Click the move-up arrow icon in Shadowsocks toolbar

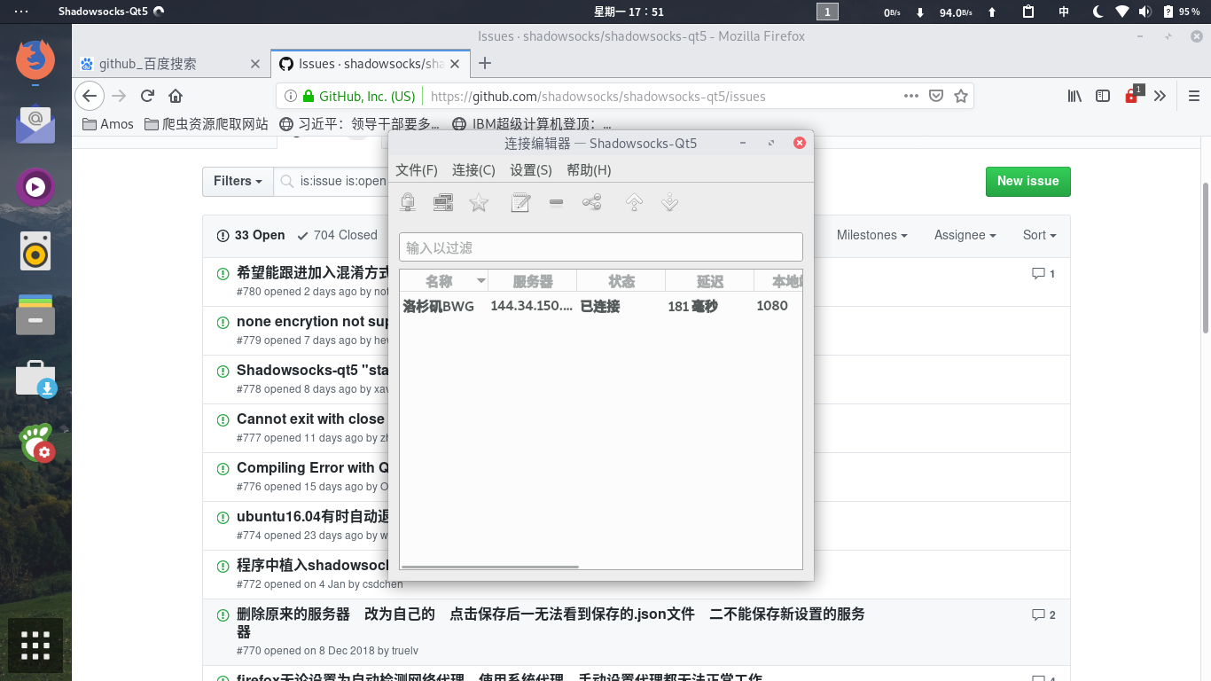point(634,203)
